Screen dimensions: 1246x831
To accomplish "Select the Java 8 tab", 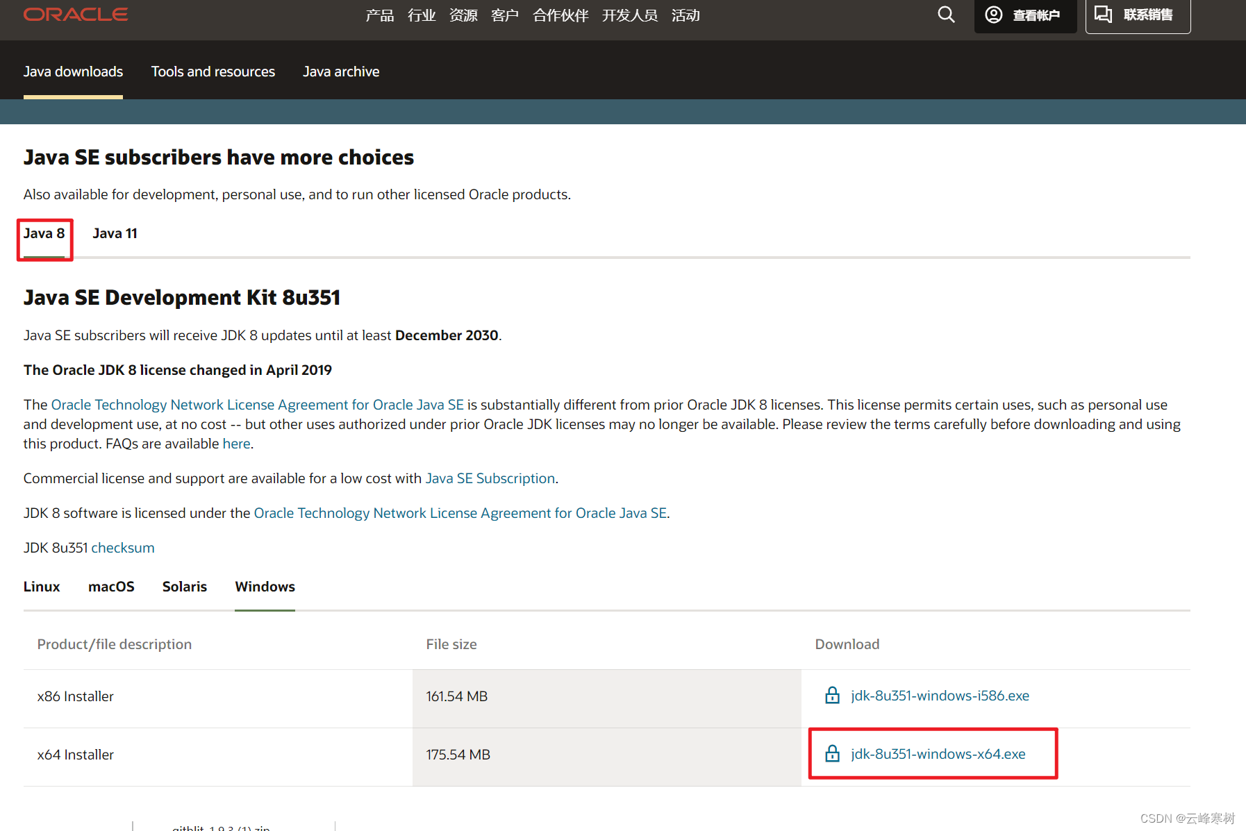I will click(x=44, y=233).
